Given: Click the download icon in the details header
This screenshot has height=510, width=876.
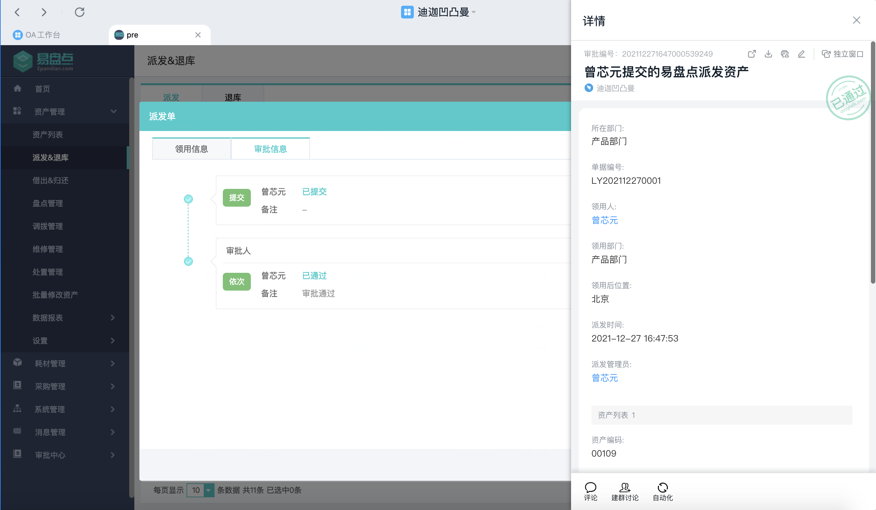Looking at the screenshot, I should tap(768, 54).
